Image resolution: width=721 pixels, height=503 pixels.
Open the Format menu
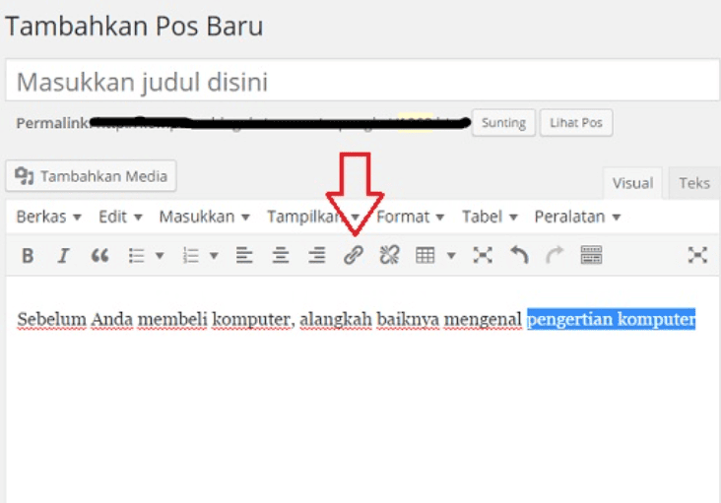click(x=410, y=217)
